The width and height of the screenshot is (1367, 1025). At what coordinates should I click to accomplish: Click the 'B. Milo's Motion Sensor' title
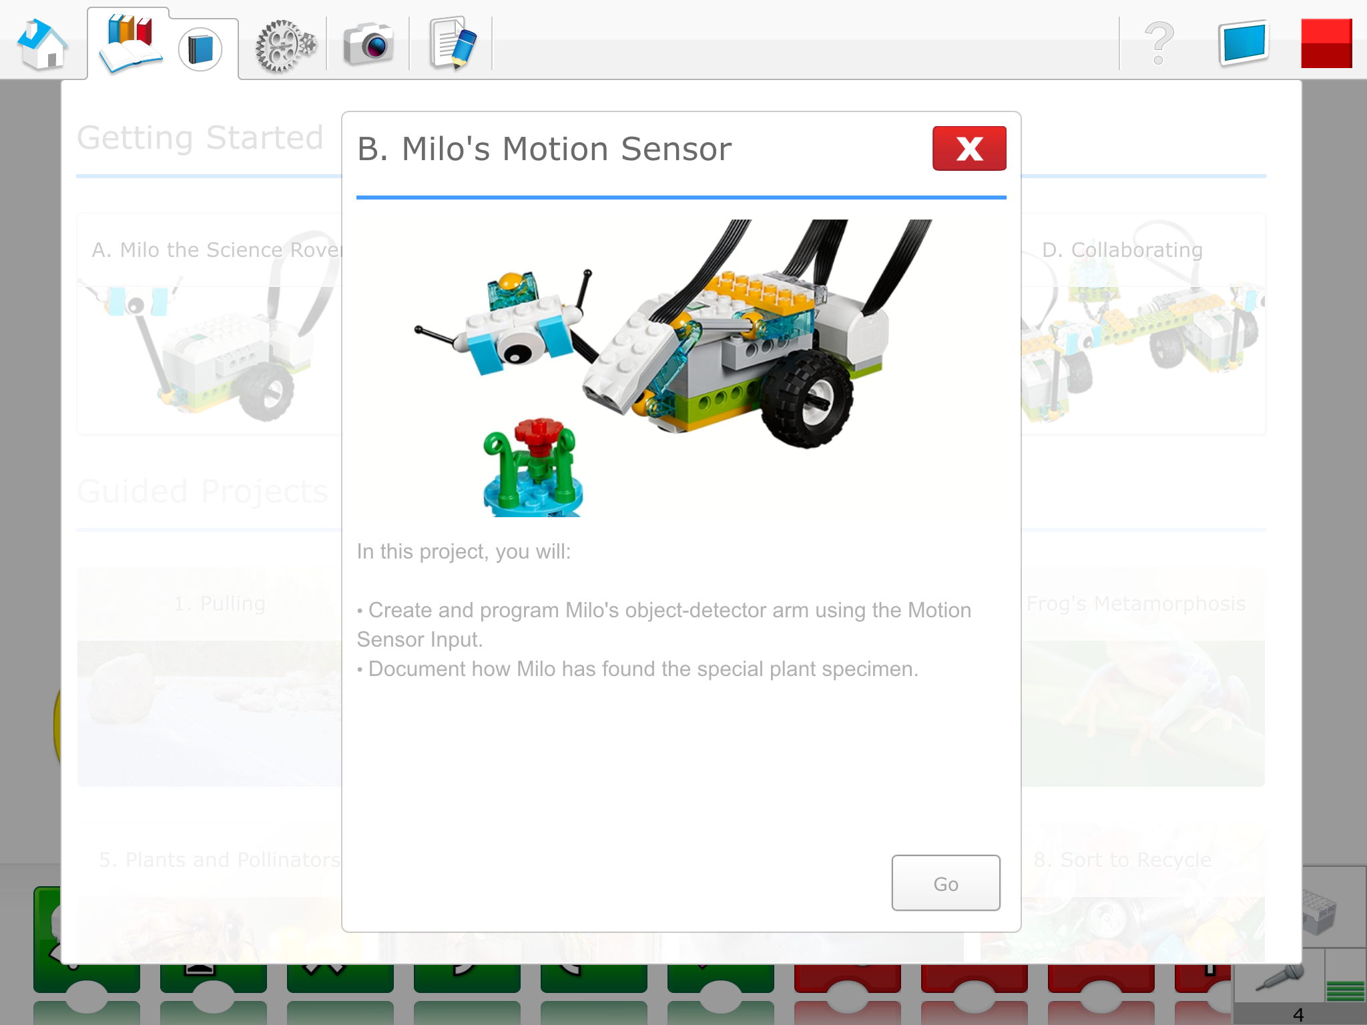click(545, 149)
